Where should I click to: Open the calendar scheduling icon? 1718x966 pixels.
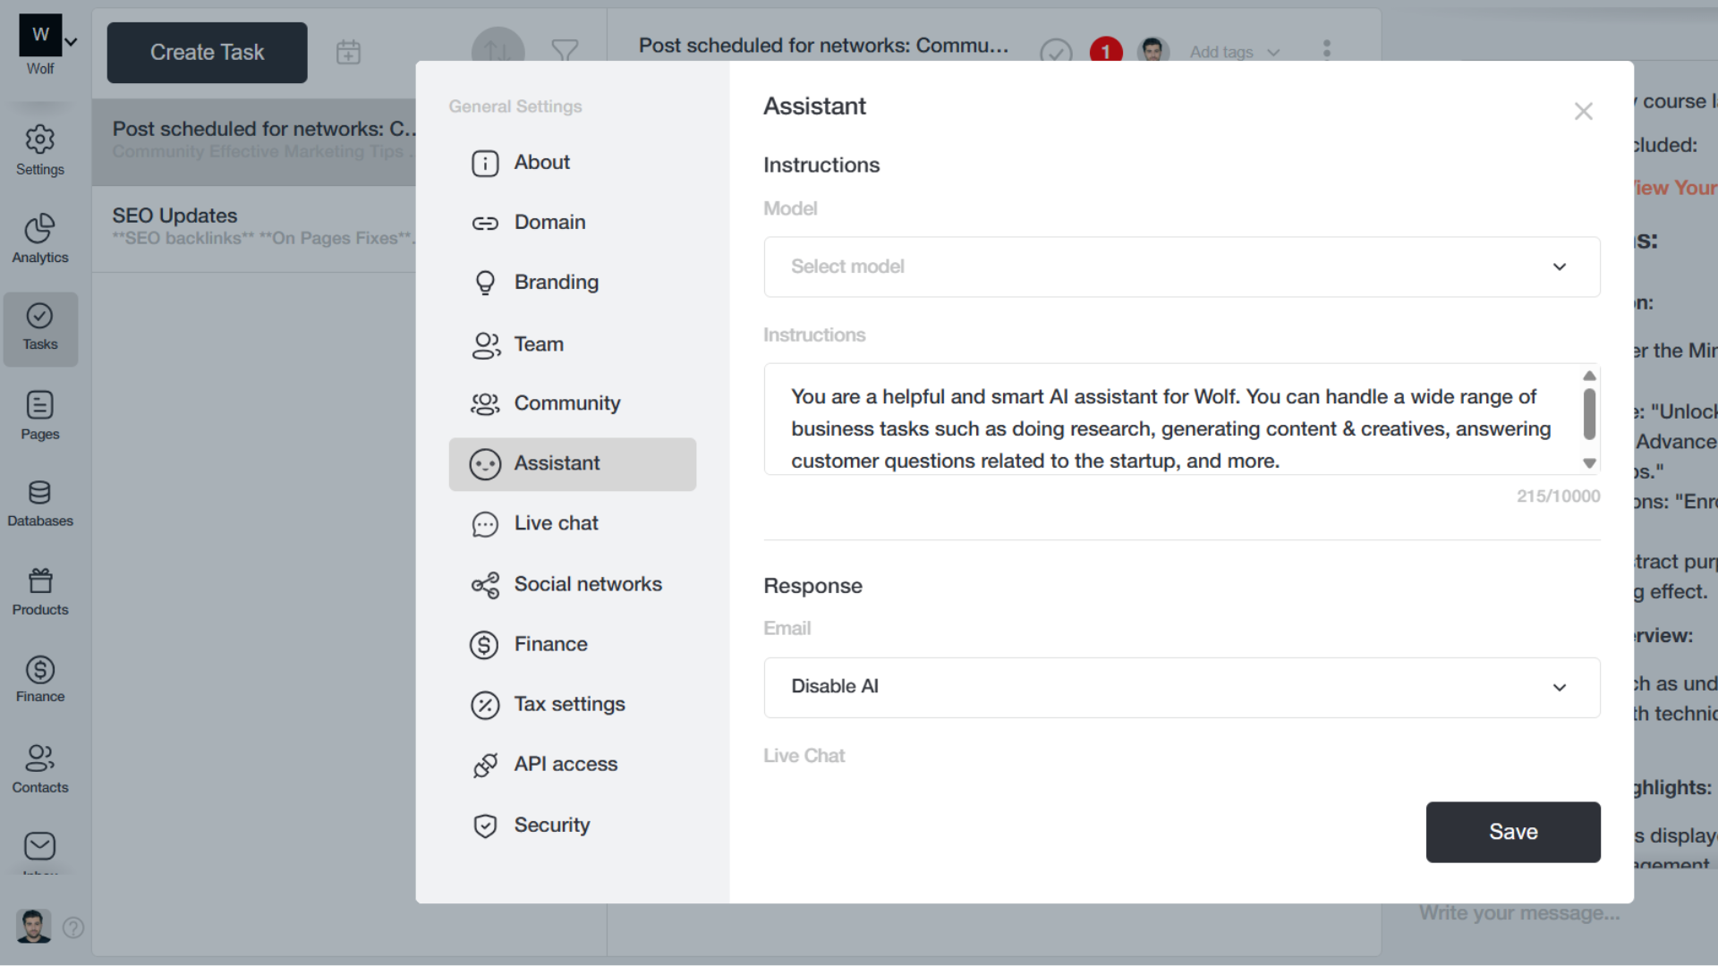pos(348,51)
